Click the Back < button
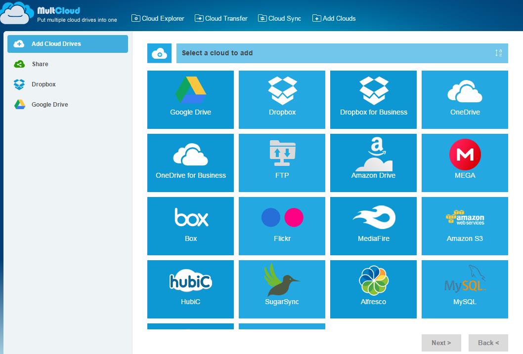The image size is (523, 354). (x=488, y=343)
